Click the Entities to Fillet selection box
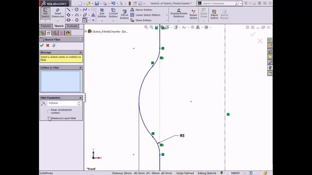Screen dimensions: 312x175 tap(60, 81)
